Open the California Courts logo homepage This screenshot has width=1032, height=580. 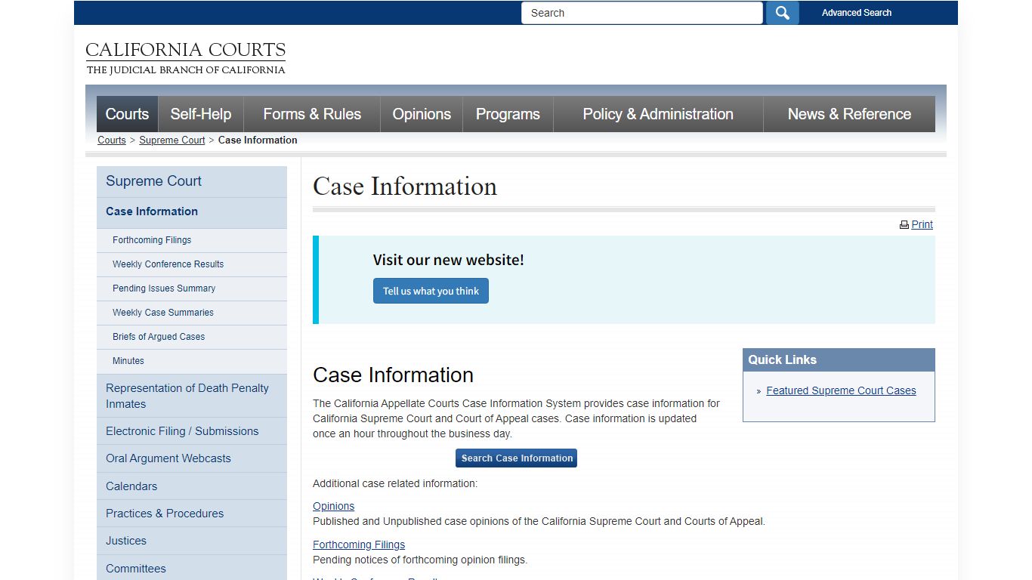186,58
